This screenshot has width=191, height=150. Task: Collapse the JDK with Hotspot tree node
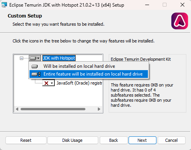(x=21, y=58)
